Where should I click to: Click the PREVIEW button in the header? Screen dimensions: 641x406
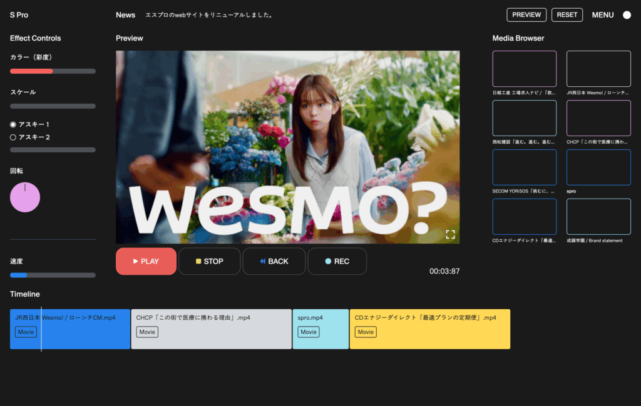526,15
